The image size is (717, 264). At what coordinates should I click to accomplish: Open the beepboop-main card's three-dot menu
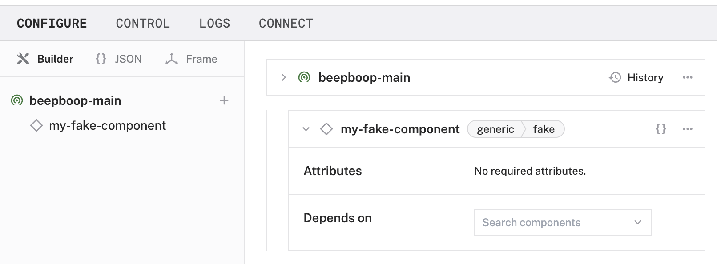(687, 78)
